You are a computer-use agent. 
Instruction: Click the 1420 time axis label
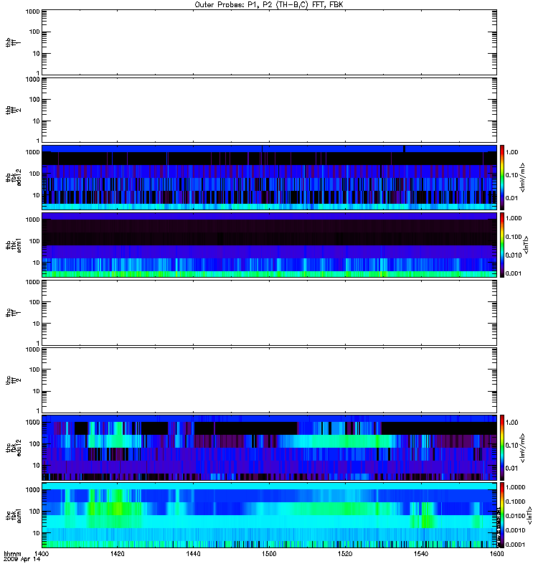pyautogui.click(x=117, y=553)
